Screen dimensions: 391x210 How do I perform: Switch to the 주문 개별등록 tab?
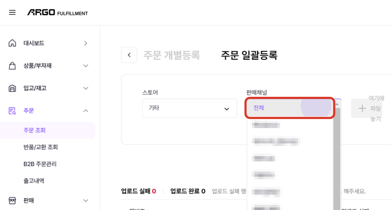172,55
